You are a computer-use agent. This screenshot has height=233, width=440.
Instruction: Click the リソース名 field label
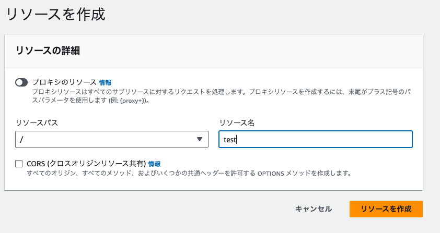click(237, 122)
